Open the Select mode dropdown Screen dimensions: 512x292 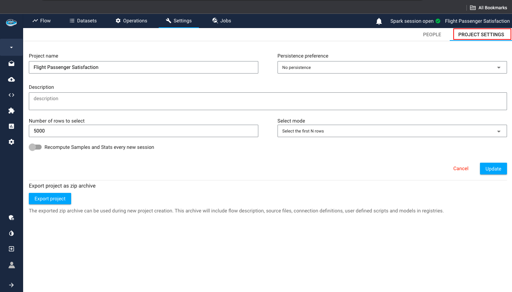392,131
